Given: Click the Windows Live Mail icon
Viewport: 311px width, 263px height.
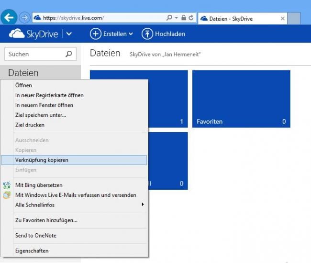Looking at the screenshot, I should [x=7, y=195].
